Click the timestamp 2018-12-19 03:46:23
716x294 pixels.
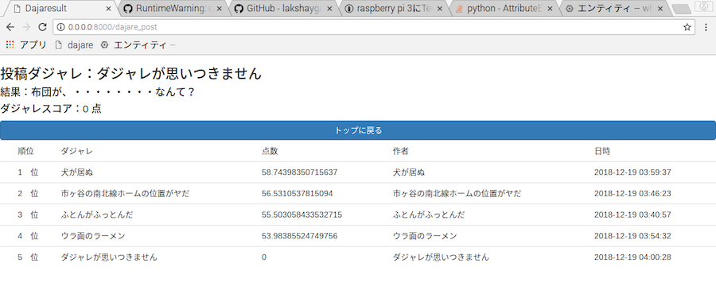tap(632, 194)
